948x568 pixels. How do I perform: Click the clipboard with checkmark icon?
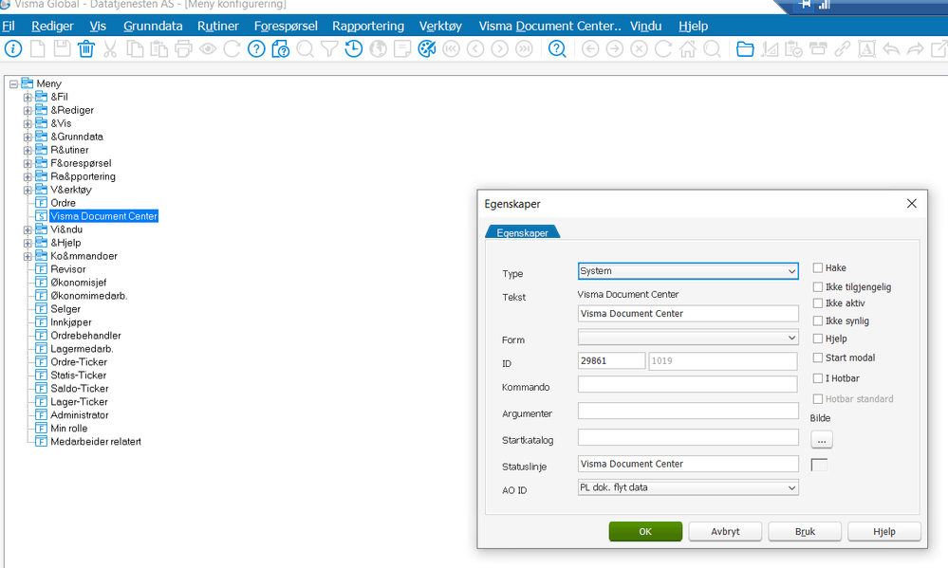pyautogui.click(x=793, y=49)
